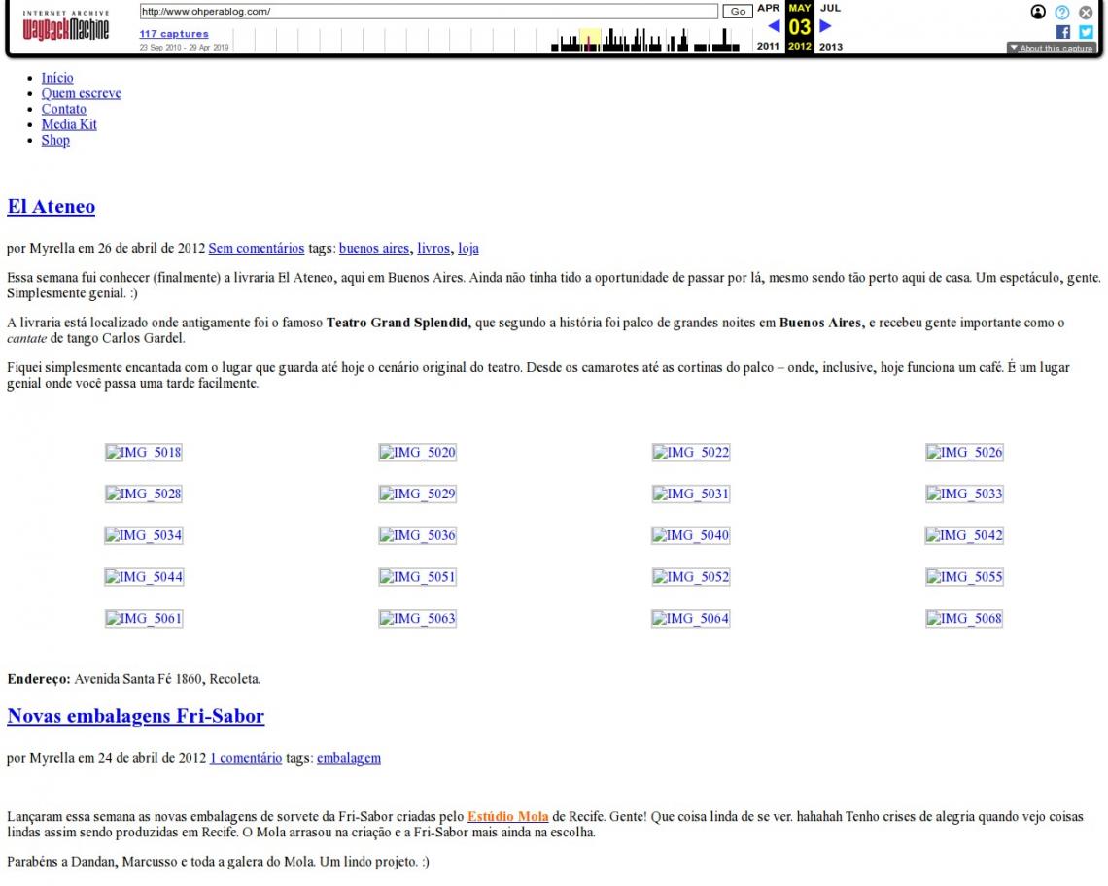Open thumbnail IMG_5022
The image size is (1108, 886).
click(x=691, y=452)
